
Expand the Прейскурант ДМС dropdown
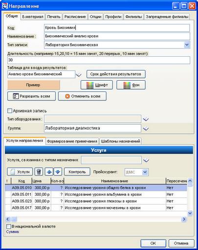click(x=145, y=172)
